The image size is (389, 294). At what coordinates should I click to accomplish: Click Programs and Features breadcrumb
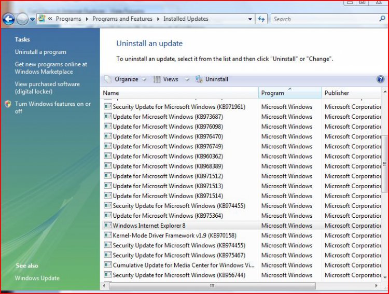pos(122,19)
